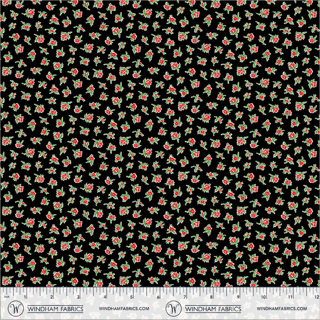320x320 pixels.
Task: Click the 6 inch ruler number
Action: tap(158, 297)
